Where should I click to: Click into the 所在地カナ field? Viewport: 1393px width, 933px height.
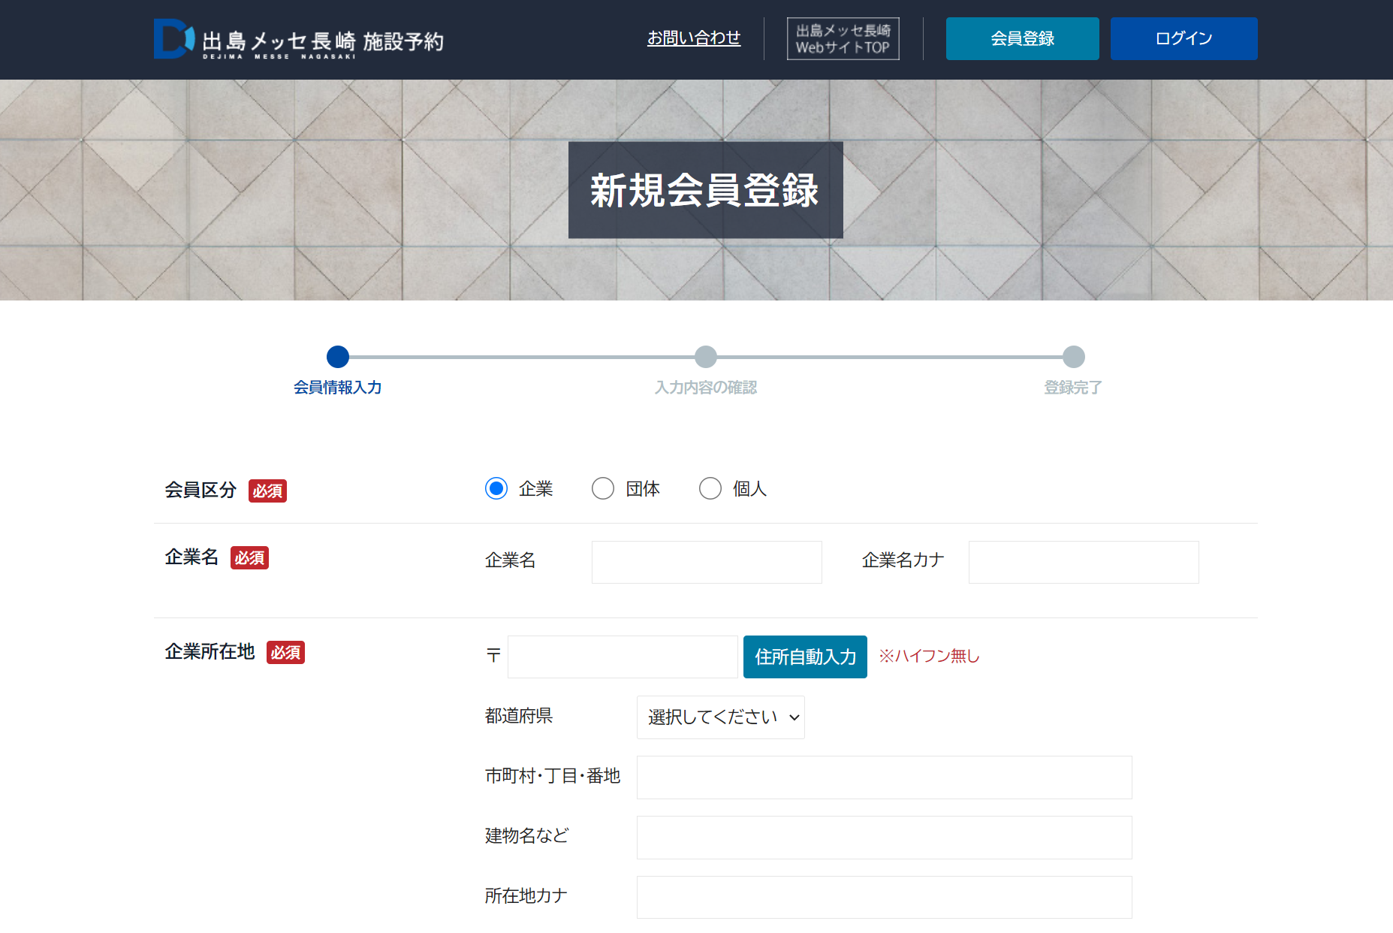pos(884,897)
